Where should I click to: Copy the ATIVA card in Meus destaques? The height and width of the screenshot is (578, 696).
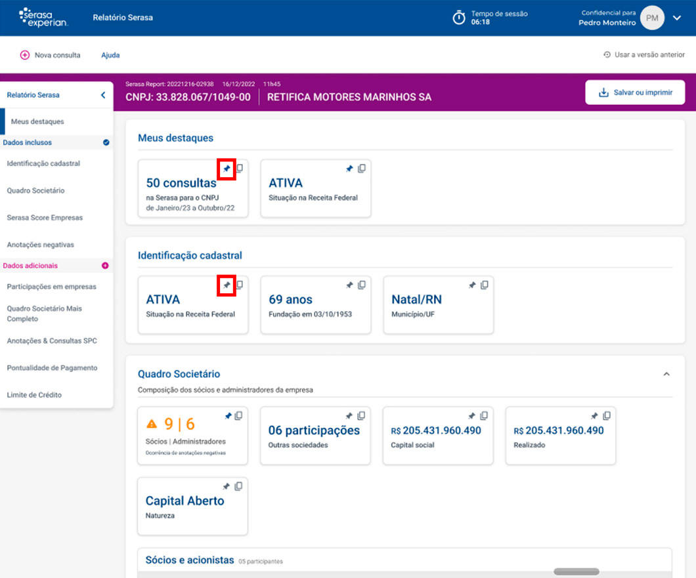(x=362, y=168)
